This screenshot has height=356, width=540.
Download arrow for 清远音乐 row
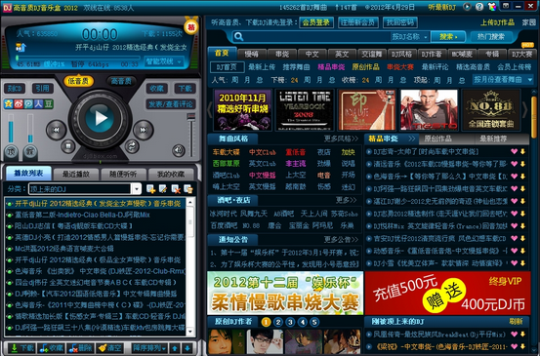522,164
